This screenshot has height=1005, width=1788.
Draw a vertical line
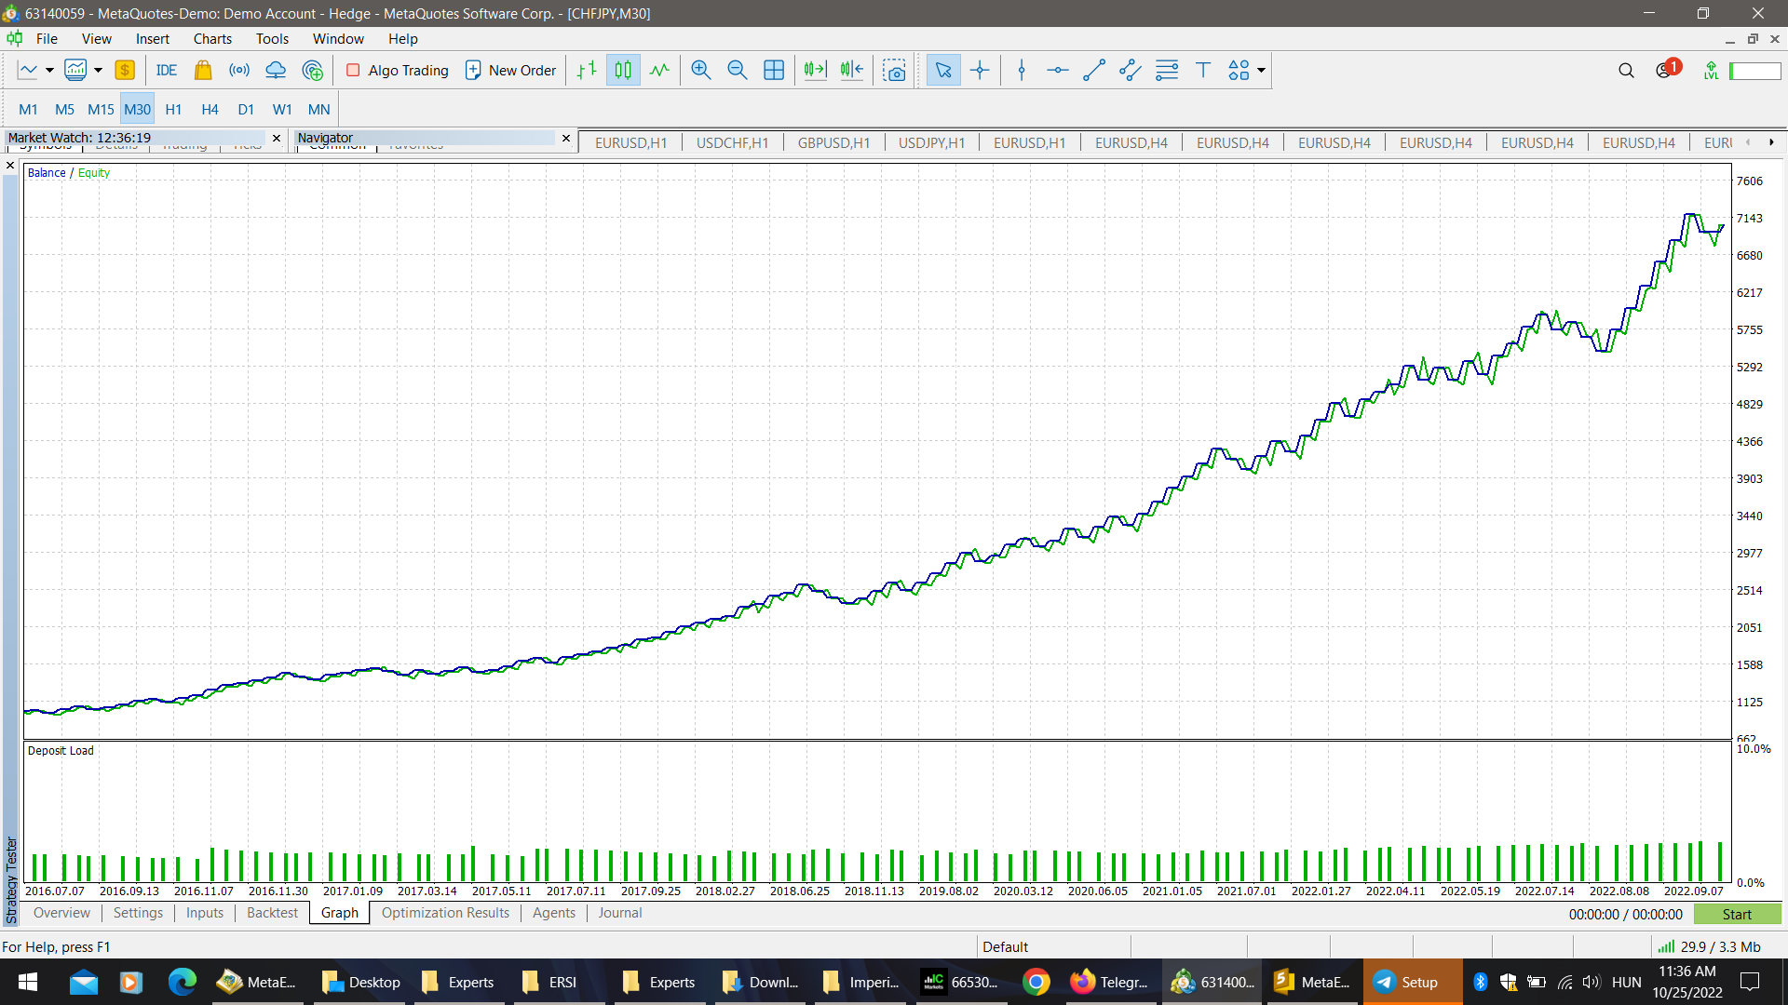(x=1022, y=70)
